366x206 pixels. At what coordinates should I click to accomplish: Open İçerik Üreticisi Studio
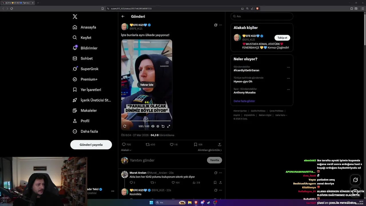point(92,100)
